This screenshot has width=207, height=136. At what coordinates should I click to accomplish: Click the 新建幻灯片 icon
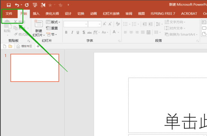click(38, 24)
